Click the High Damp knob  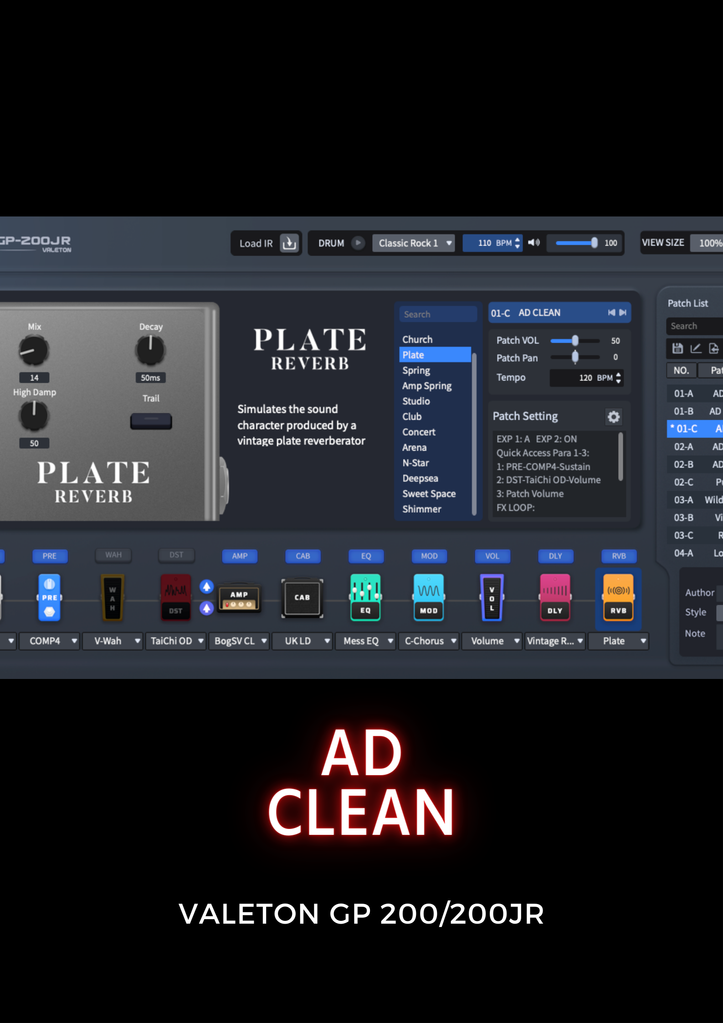(x=34, y=416)
